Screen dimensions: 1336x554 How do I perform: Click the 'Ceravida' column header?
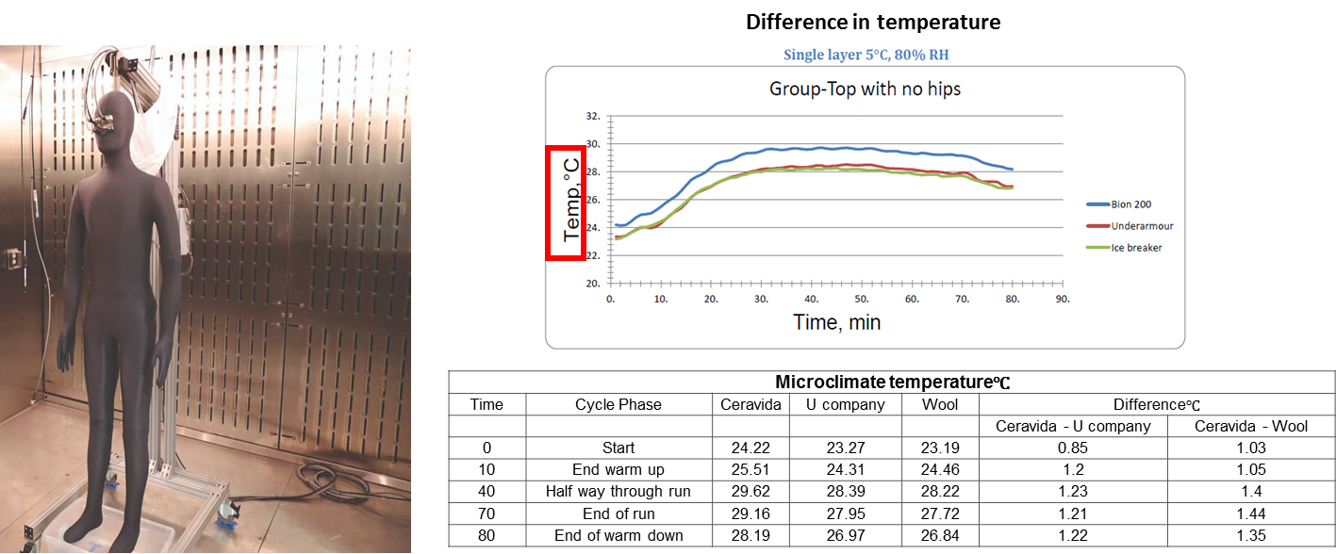[751, 404]
